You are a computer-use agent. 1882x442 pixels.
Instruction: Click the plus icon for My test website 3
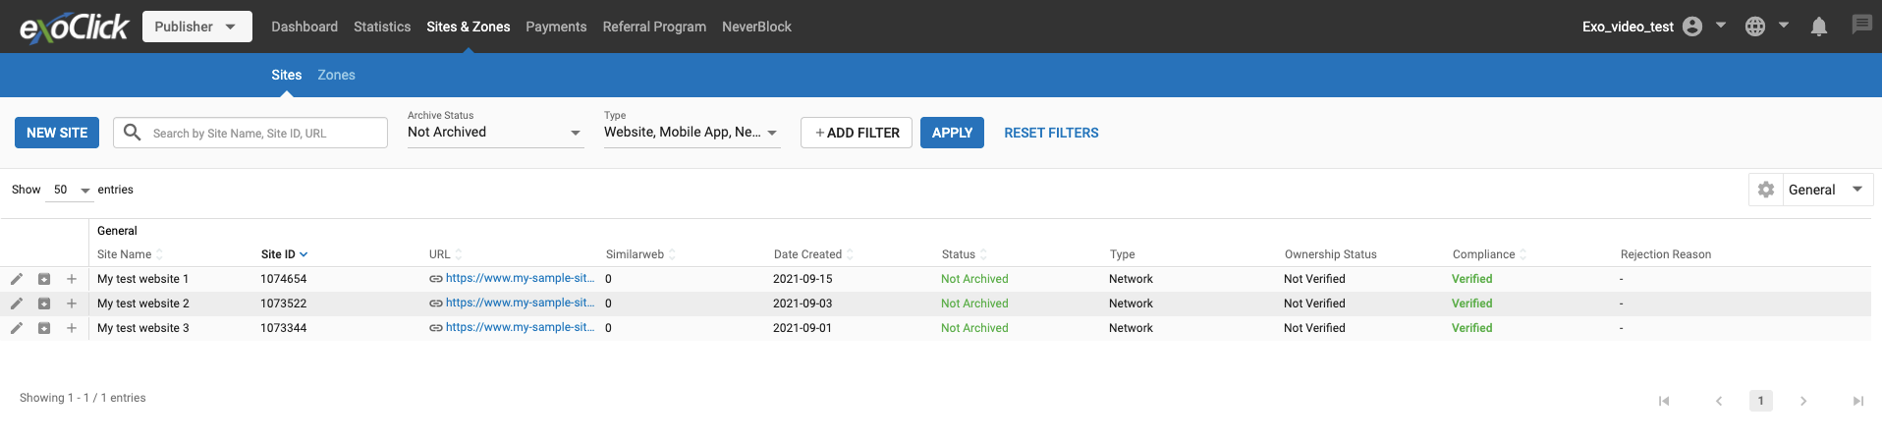(x=72, y=328)
